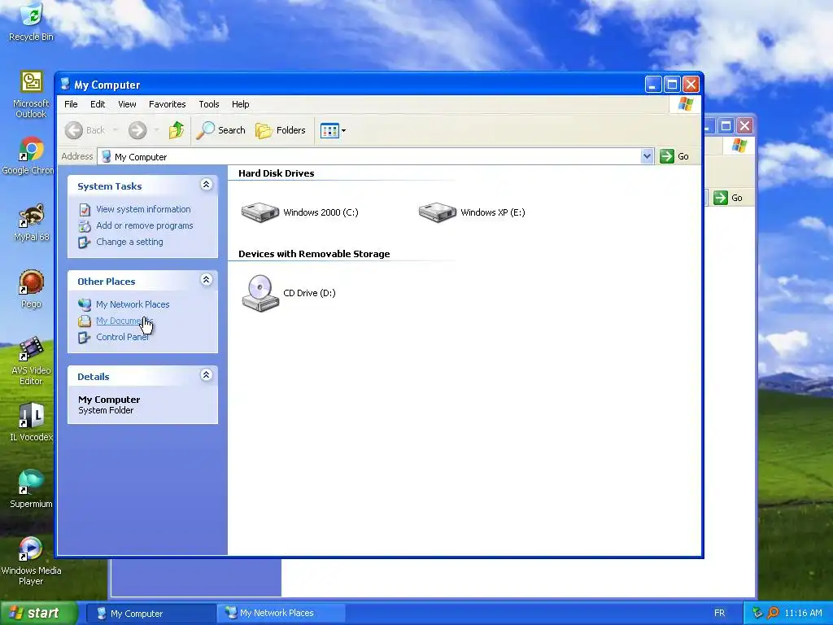The width and height of the screenshot is (833, 625).
Task: Open the View menu
Action: 127,104
